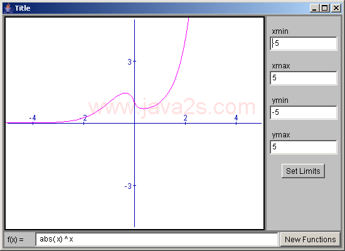The height and width of the screenshot is (251, 345).
Task: Click the 'f(x) =' label
Action: coord(16,239)
